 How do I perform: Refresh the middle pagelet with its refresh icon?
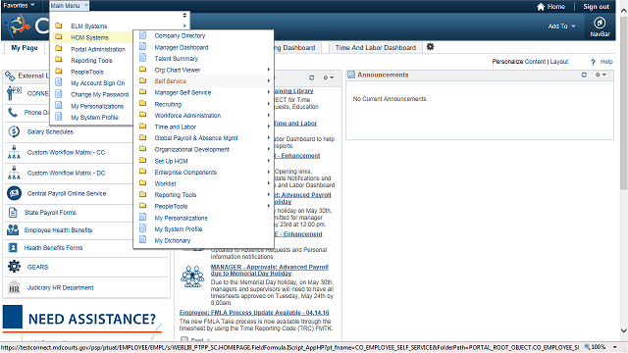[x=312, y=77]
